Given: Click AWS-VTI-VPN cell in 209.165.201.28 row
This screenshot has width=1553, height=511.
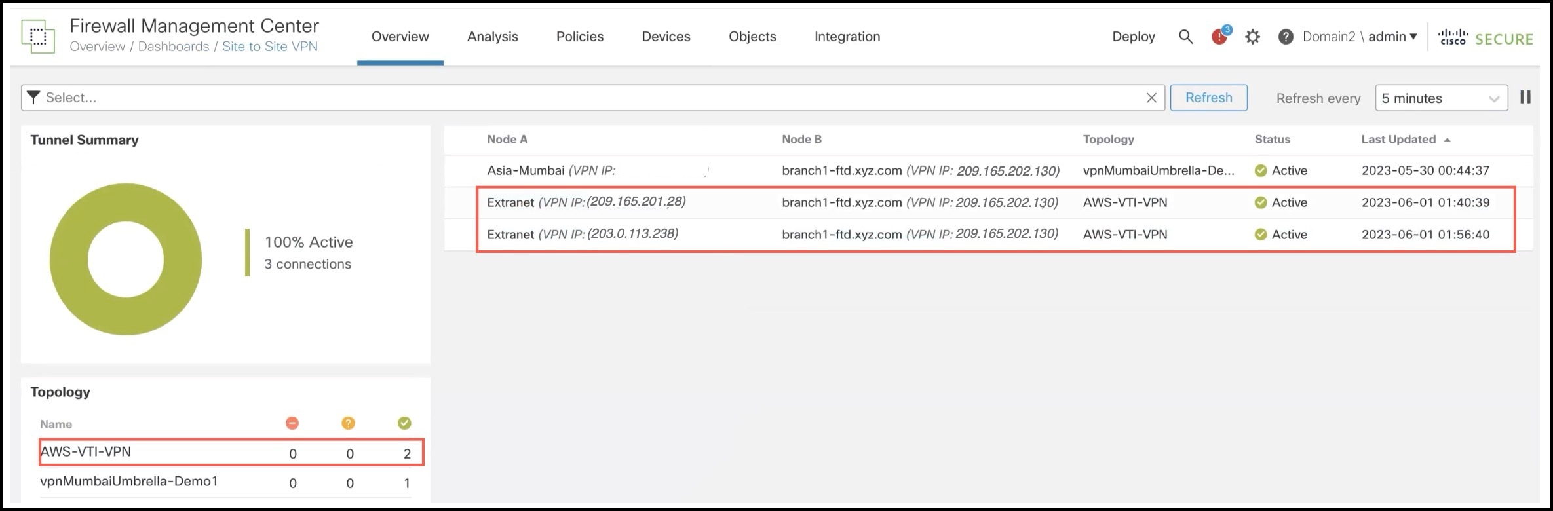Looking at the screenshot, I should coord(1124,203).
